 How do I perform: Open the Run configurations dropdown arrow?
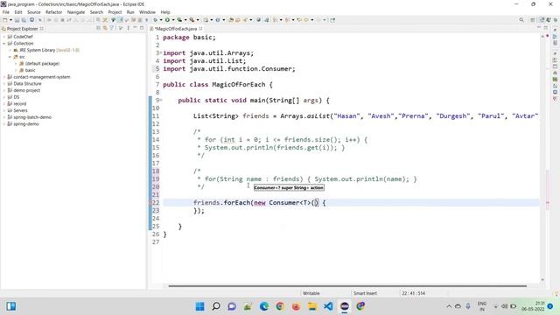(173, 20)
